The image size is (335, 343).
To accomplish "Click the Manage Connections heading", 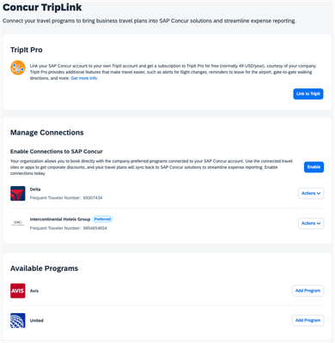I will [x=47, y=133].
